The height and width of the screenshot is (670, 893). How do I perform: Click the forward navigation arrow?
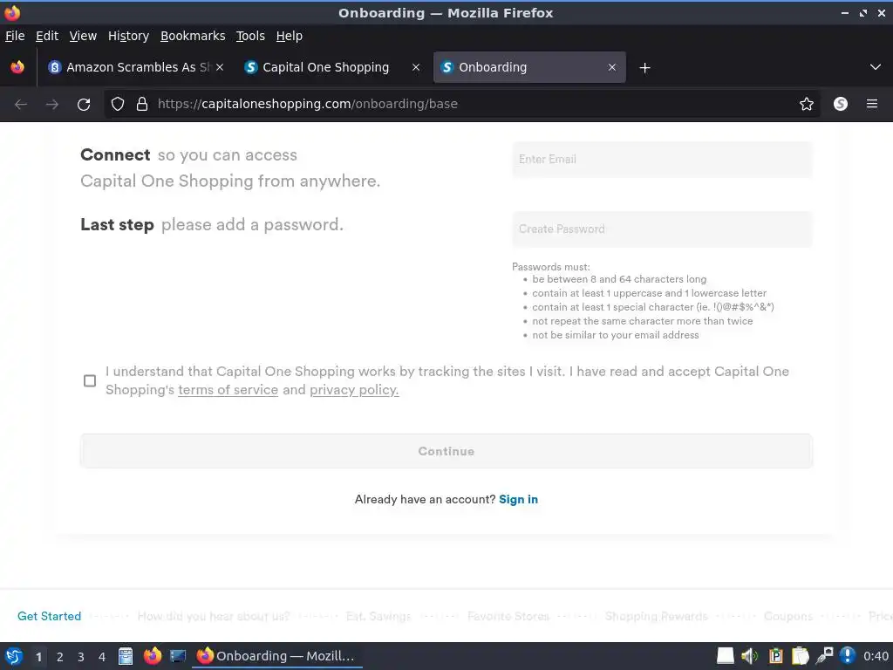(51, 105)
